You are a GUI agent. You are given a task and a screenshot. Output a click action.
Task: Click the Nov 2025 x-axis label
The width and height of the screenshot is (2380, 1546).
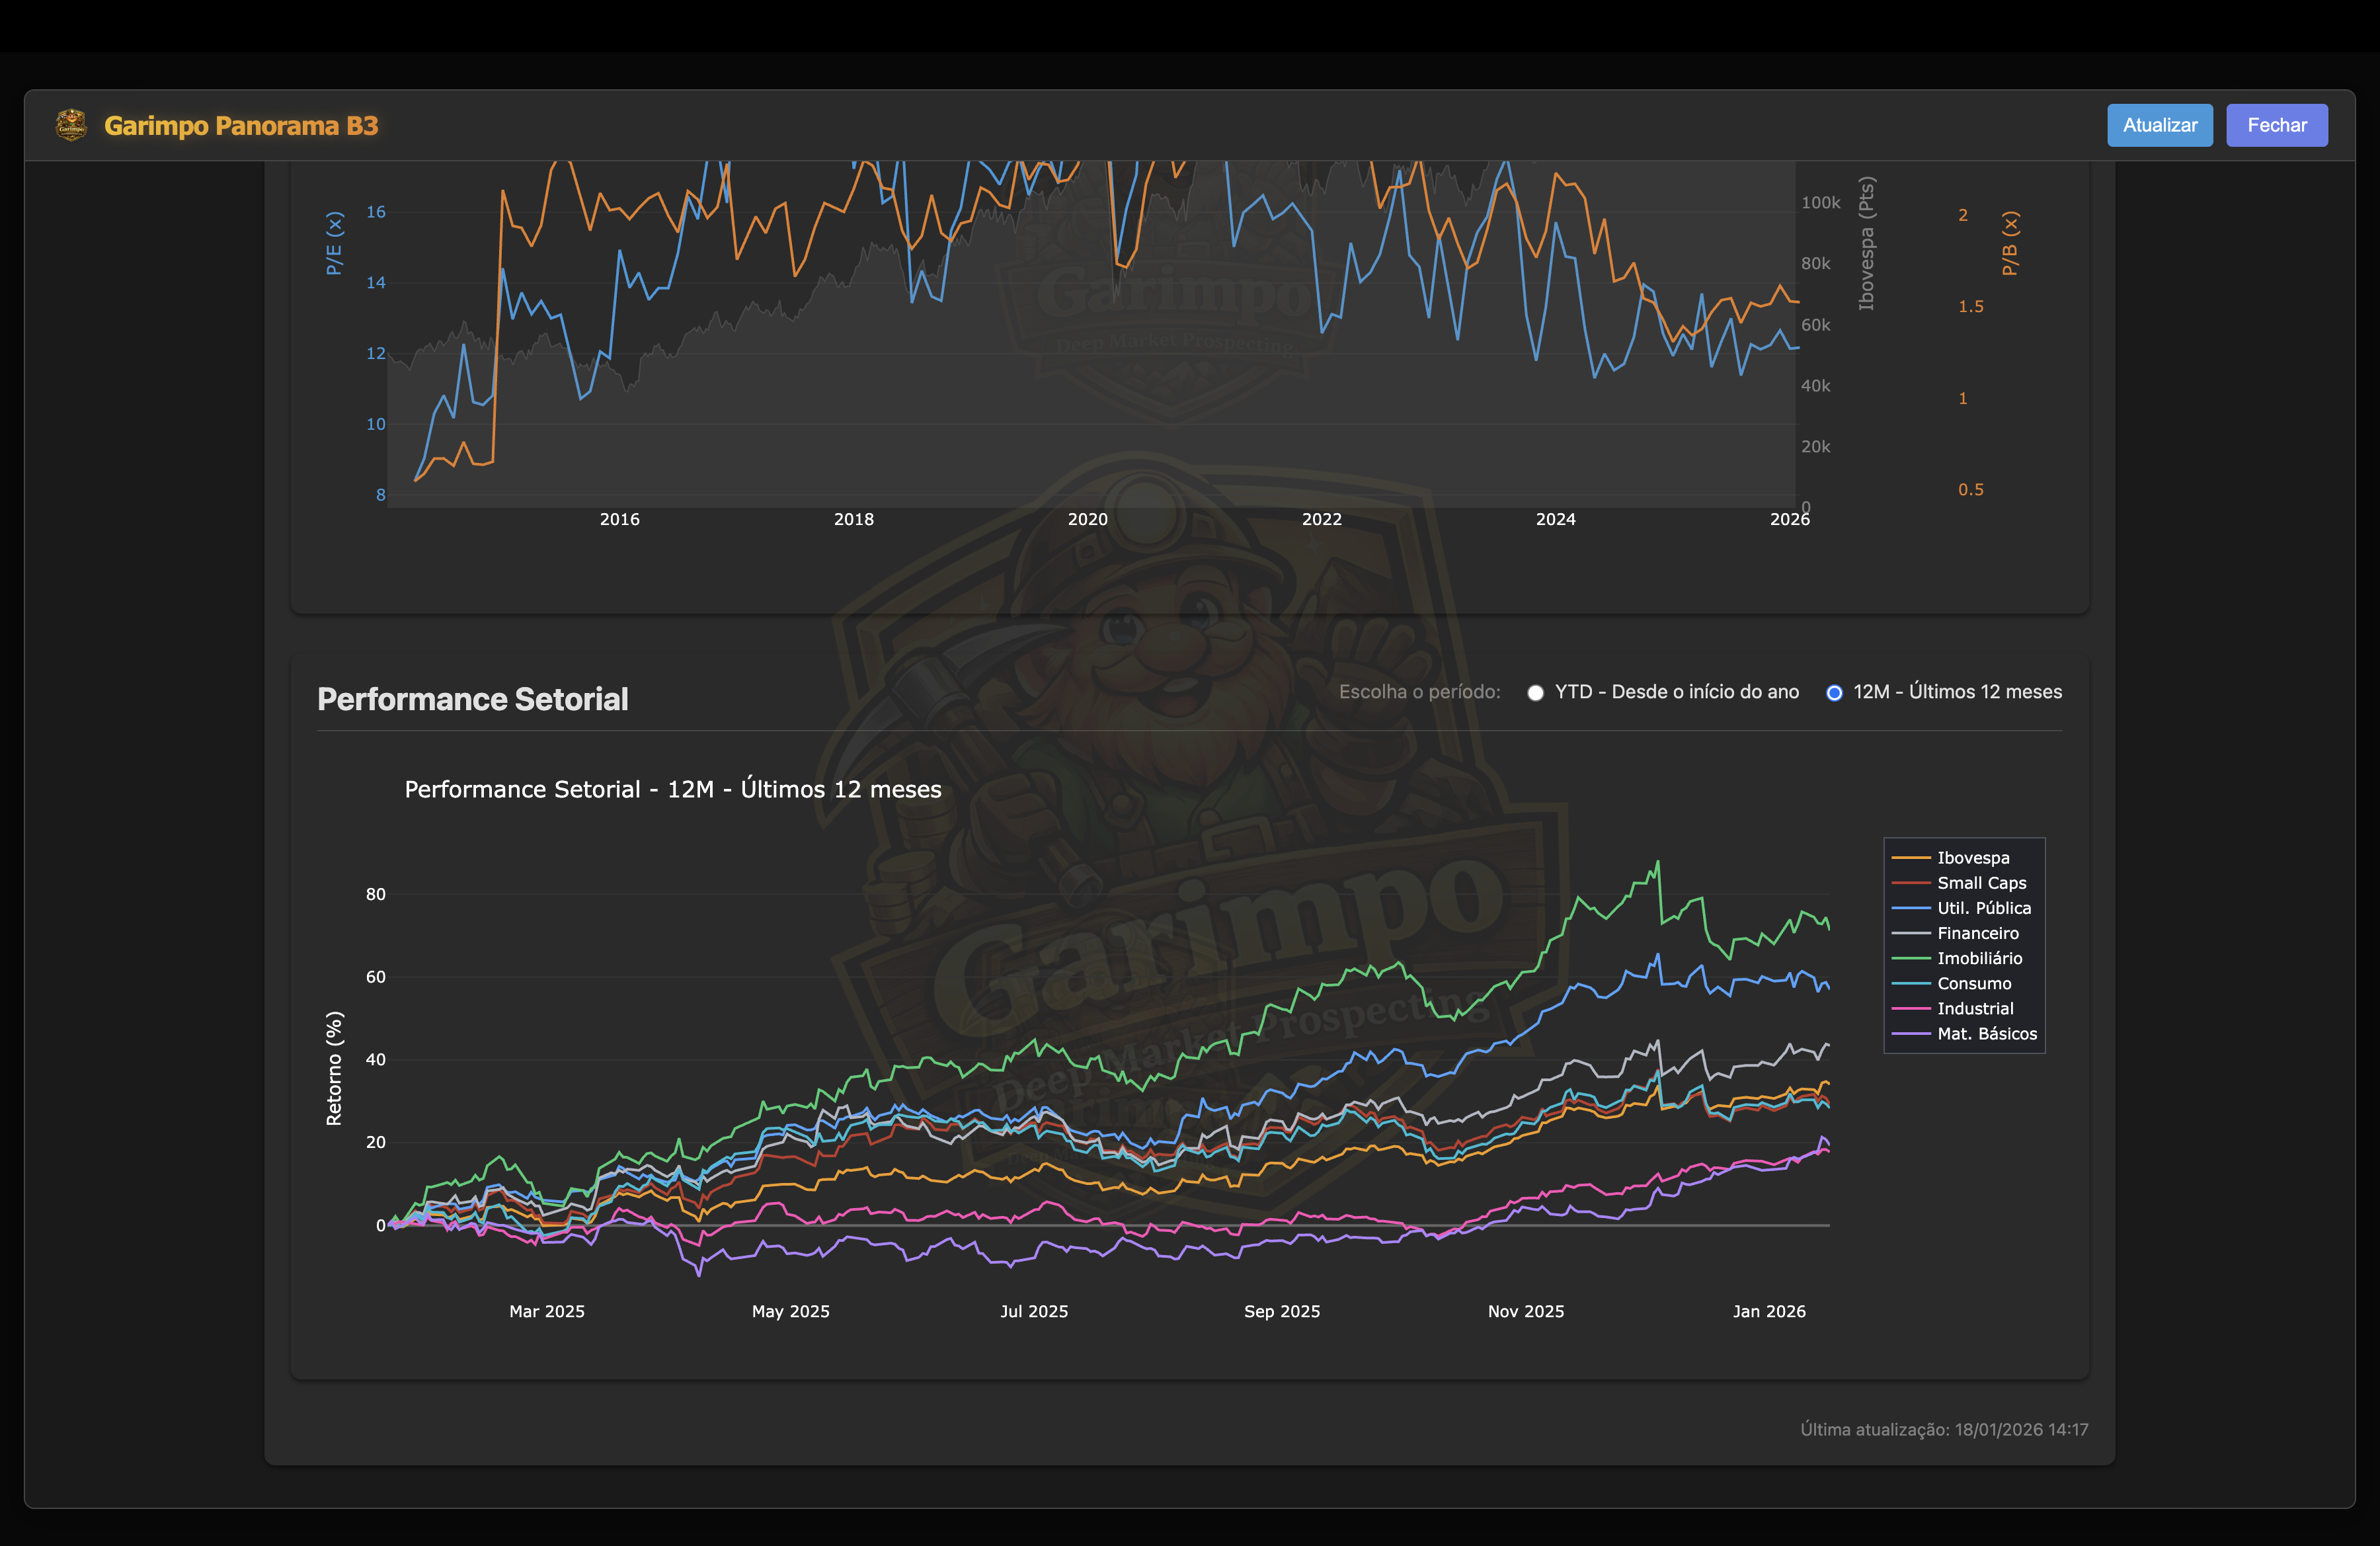pyautogui.click(x=1525, y=1311)
